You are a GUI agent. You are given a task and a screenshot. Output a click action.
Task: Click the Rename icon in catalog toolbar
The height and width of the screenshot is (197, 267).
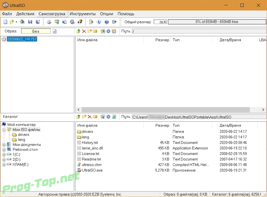(x=95, y=117)
